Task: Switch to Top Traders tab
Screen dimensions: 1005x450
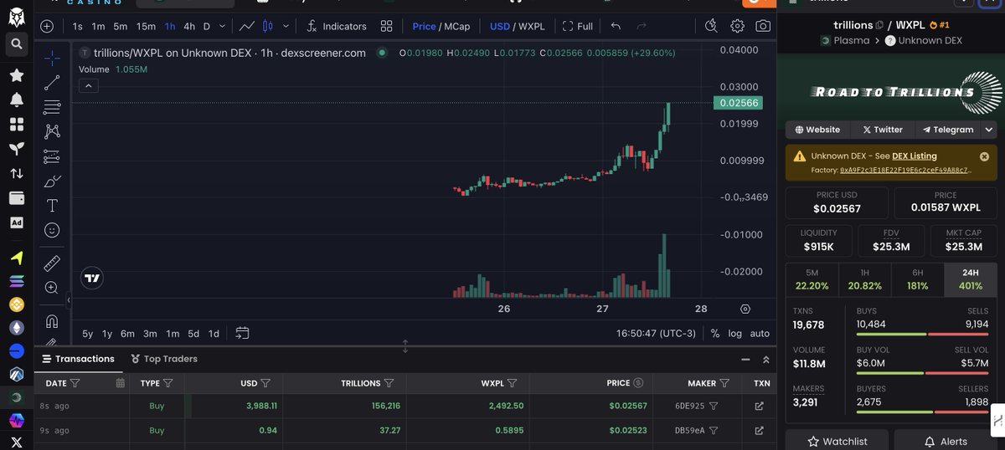Action: pyautogui.click(x=164, y=359)
